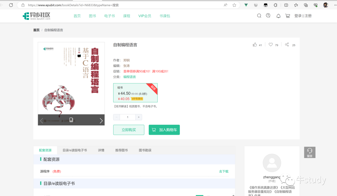Open 图书 in navigation menu

(92, 16)
